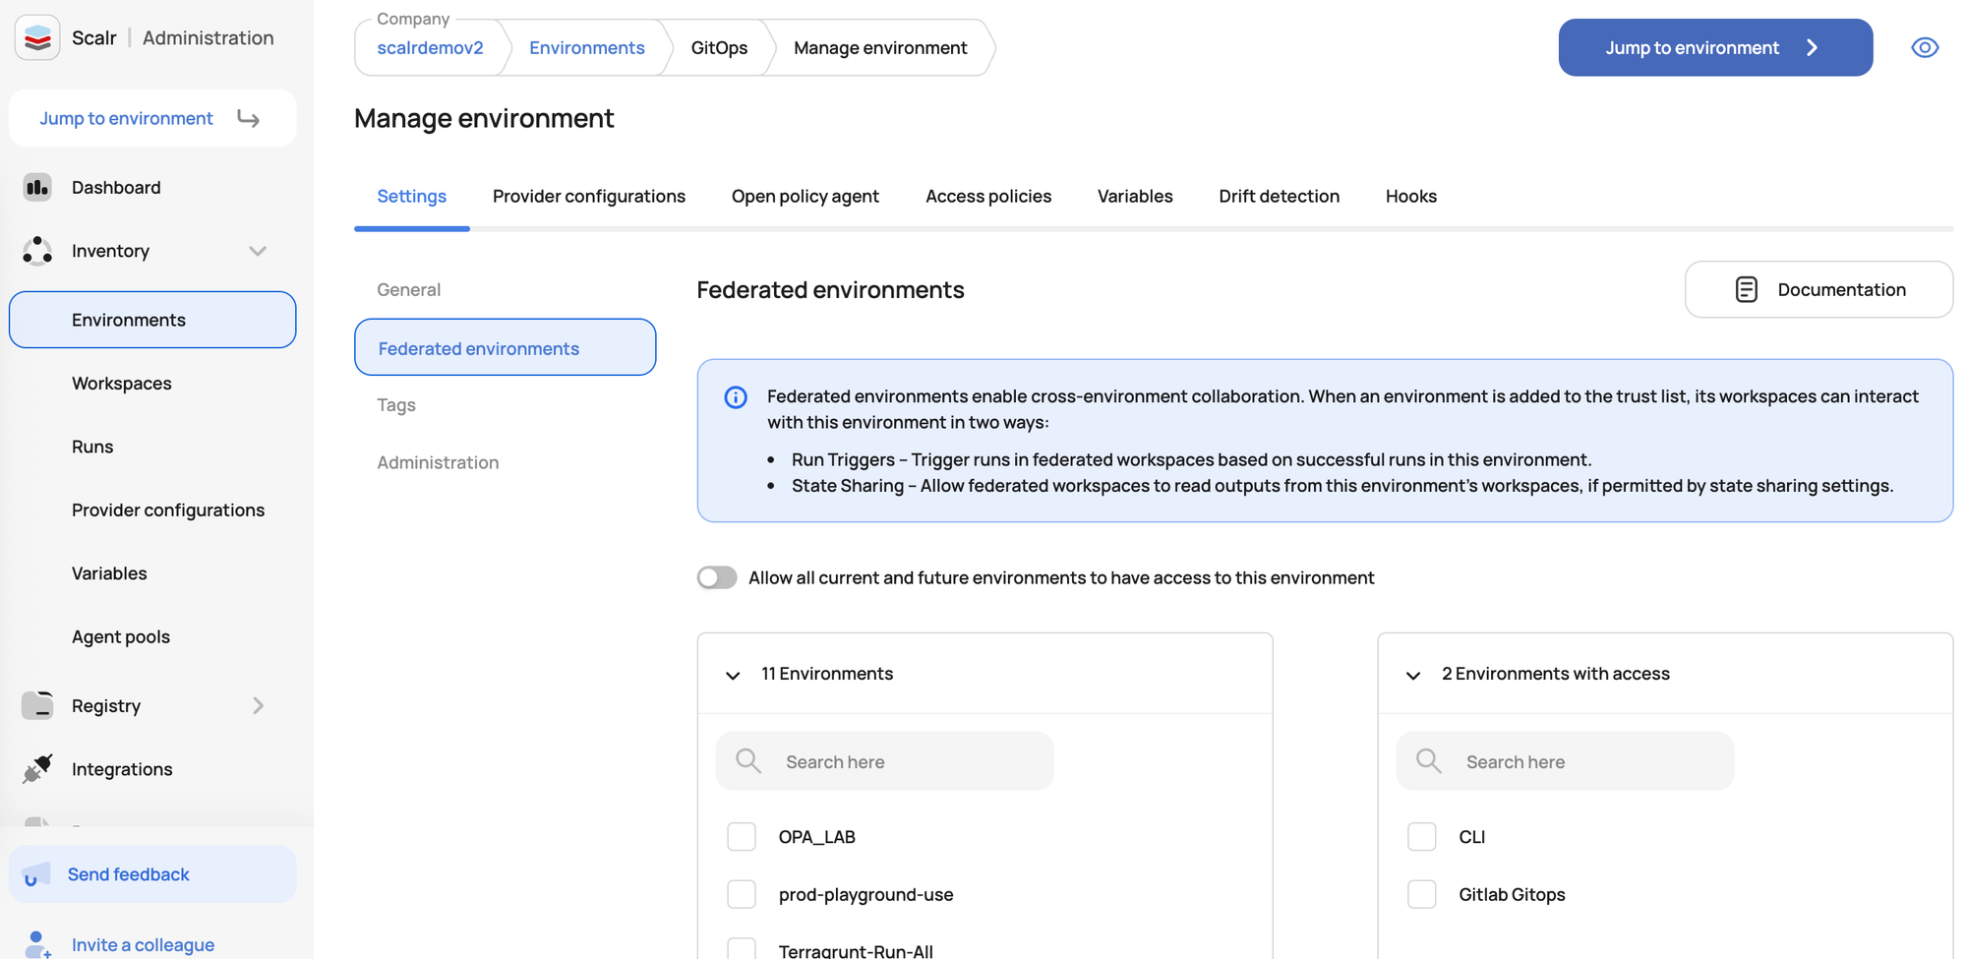Click the Documentation page icon

pos(1747,289)
